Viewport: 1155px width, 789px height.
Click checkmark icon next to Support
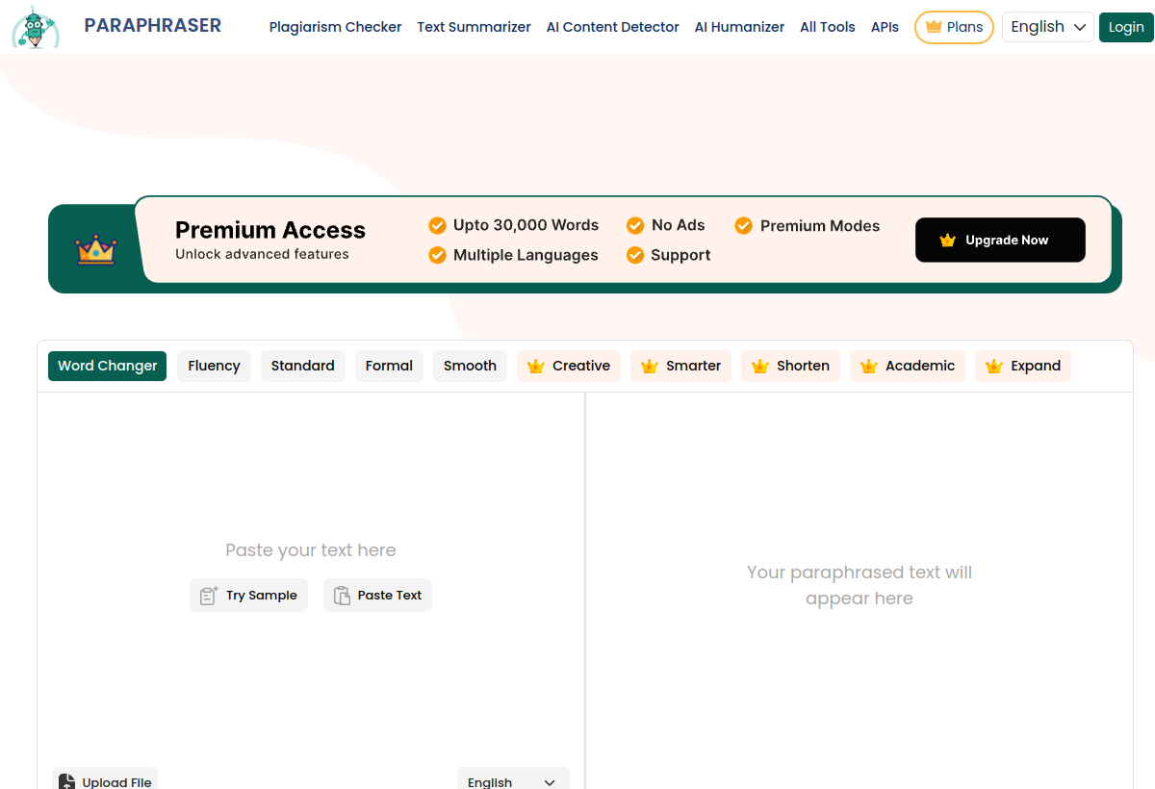tap(635, 255)
